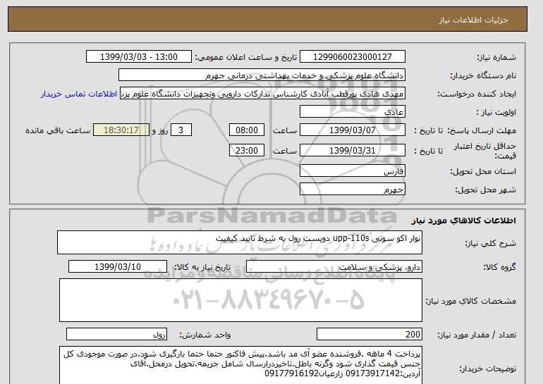
Task: Click the deadline time field 08:00
Action: [247, 130]
